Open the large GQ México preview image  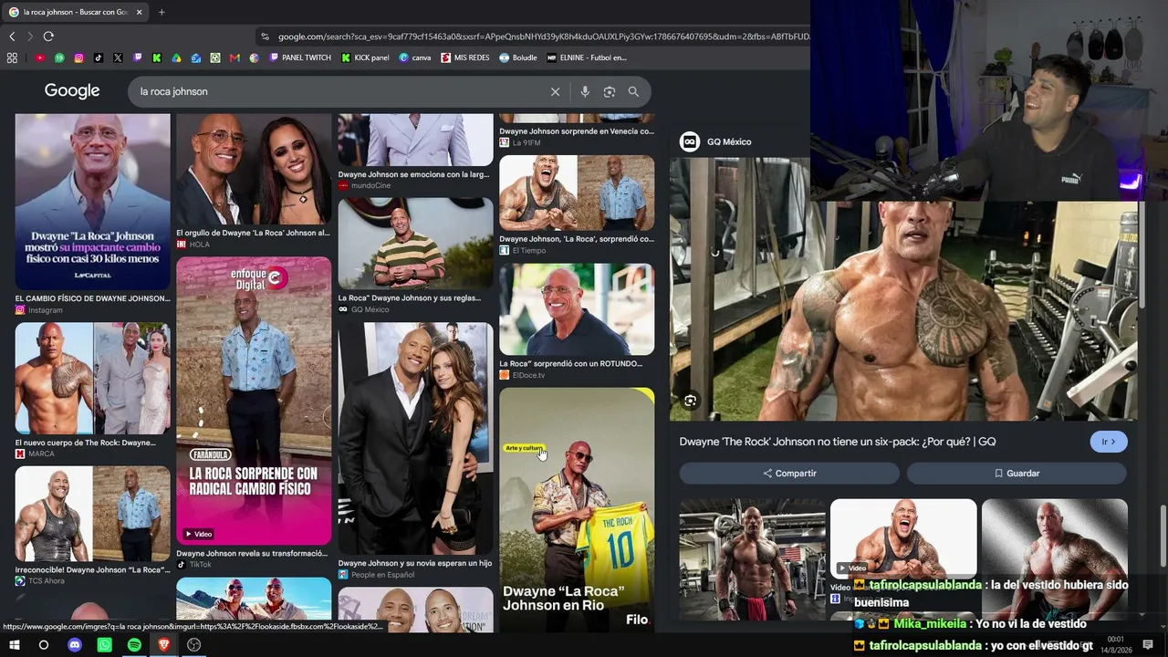pyautogui.click(x=903, y=289)
